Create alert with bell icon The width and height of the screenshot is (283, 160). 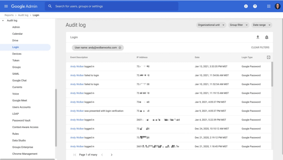click(266, 37)
